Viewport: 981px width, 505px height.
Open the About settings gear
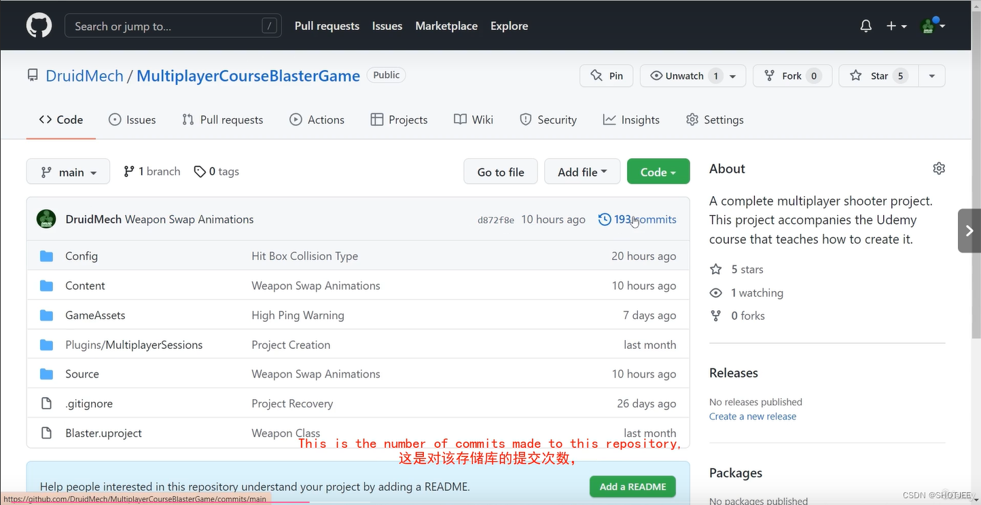pos(939,168)
